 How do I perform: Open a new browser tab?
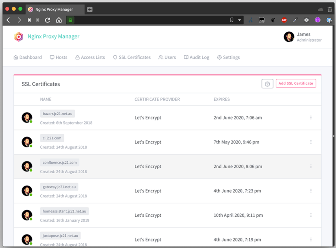(90, 9)
